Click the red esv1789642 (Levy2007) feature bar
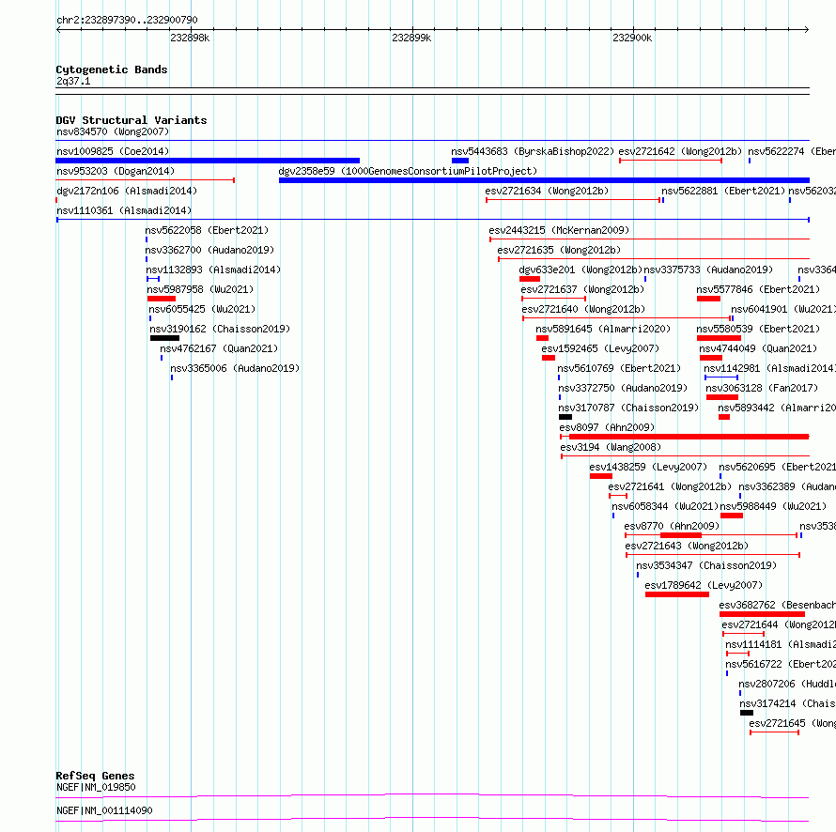This screenshot has height=832, width=836. tap(677, 594)
